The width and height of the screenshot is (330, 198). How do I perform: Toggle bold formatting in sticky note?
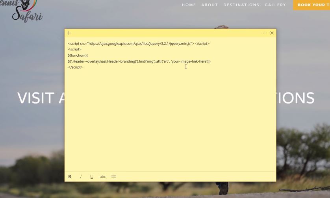tap(70, 176)
